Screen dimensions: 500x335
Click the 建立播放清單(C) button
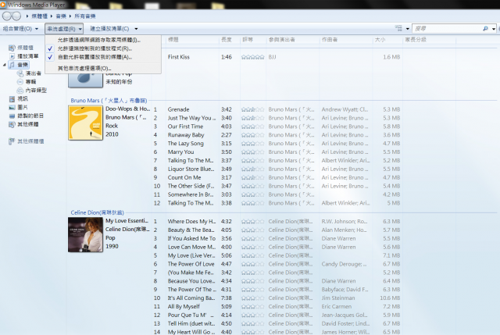(109, 29)
